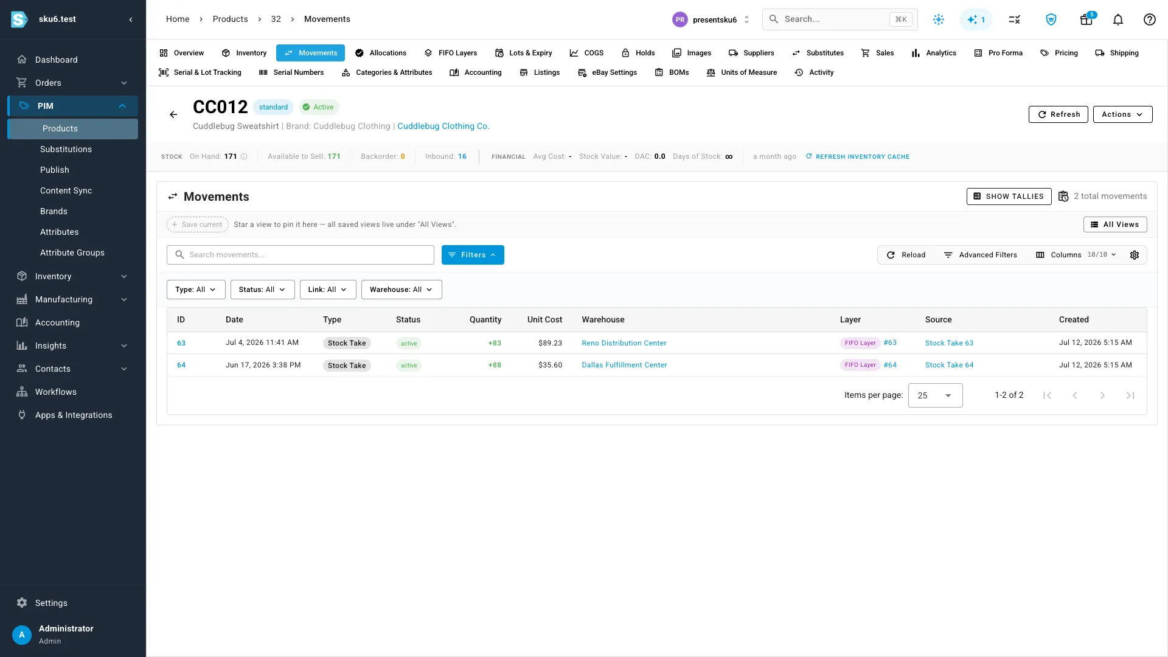The width and height of the screenshot is (1168, 657).
Task: Open the help question mark icon
Action: tap(1149, 19)
